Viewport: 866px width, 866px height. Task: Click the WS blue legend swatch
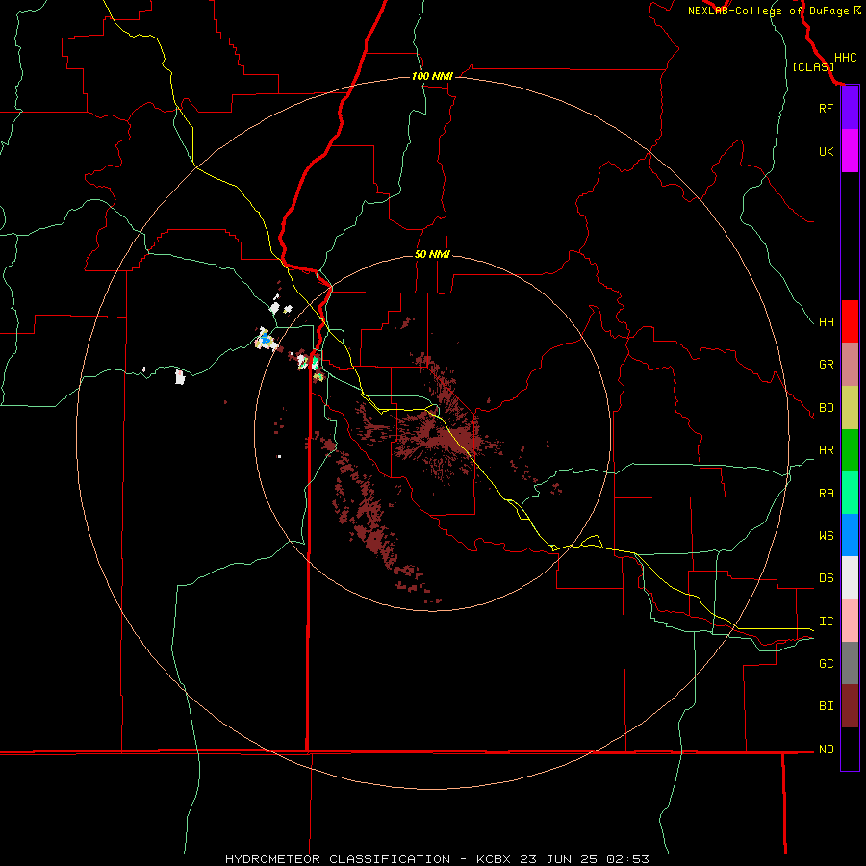click(850, 535)
